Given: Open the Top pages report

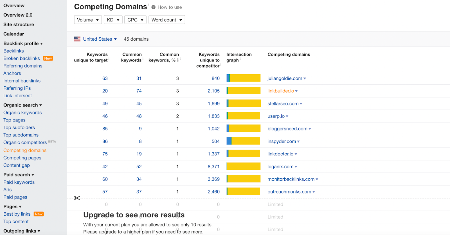Looking at the screenshot, I should 14,120.
